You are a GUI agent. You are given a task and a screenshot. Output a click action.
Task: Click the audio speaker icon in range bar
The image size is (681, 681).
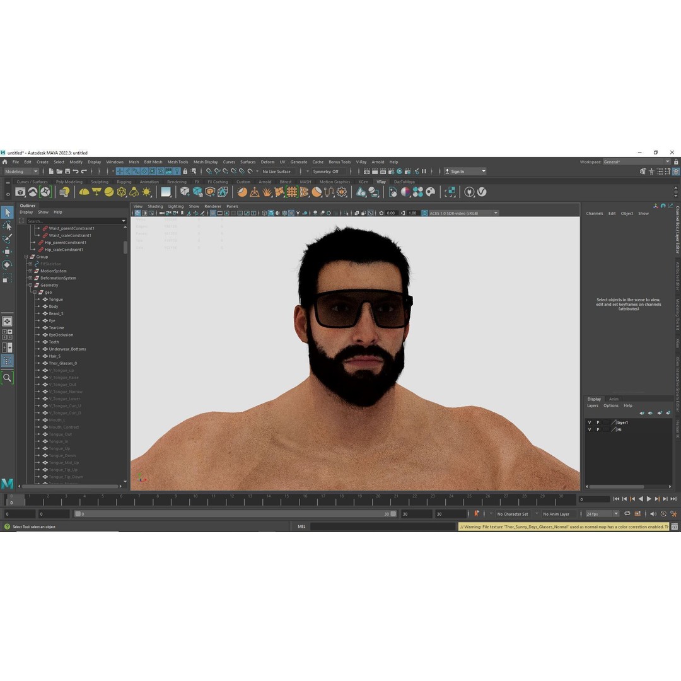pyautogui.click(x=653, y=514)
